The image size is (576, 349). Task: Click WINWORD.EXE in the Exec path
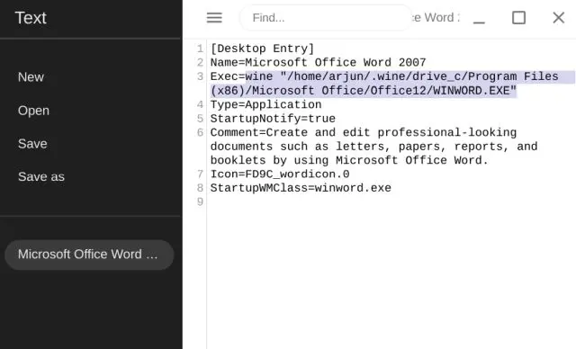[x=472, y=91]
